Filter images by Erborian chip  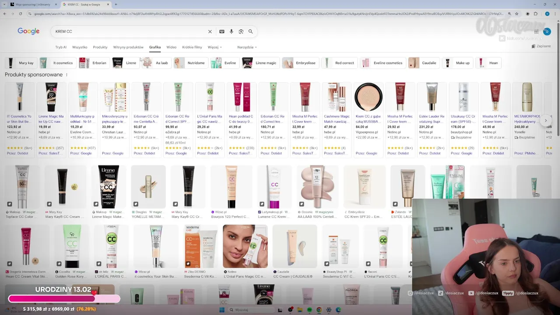pyautogui.click(x=94, y=63)
